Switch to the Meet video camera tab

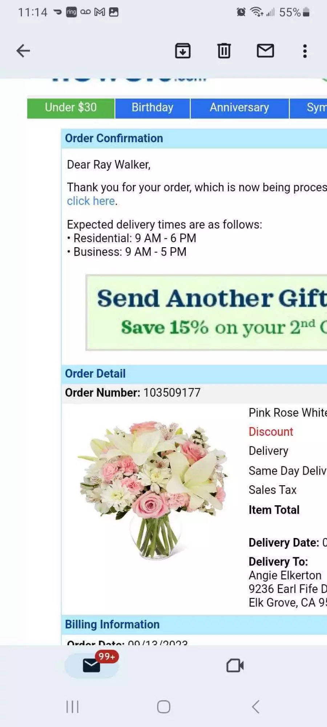pyautogui.click(x=235, y=666)
